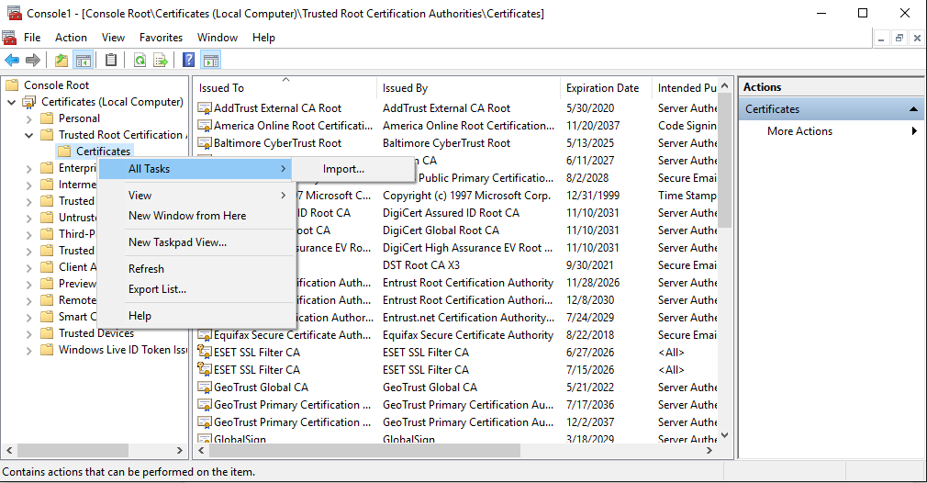
Task: Click the Paste clipboard toolbar icon
Action: [111, 61]
